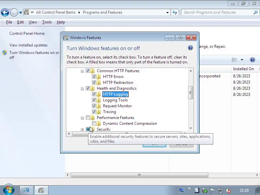Click the programs list horizontal scrollbar thumb
This screenshot has width=260, height=195.
139,175
